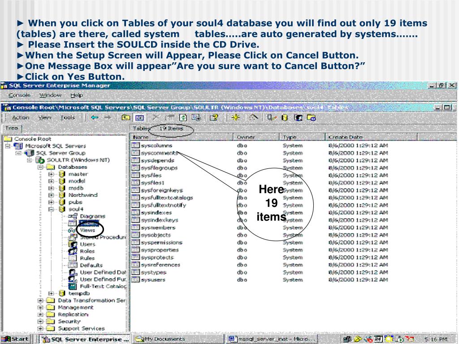Click the system tray clock showing 5:16 PM
This screenshot has width=459, height=344.
click(436, 339)
